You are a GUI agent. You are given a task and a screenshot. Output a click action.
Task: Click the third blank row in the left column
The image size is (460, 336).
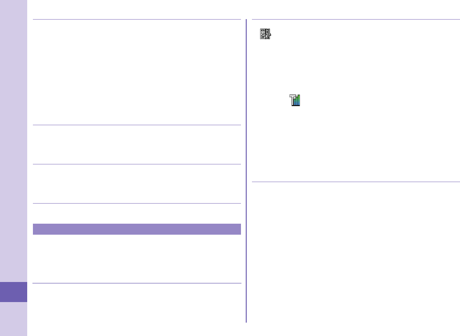point(136,184)
